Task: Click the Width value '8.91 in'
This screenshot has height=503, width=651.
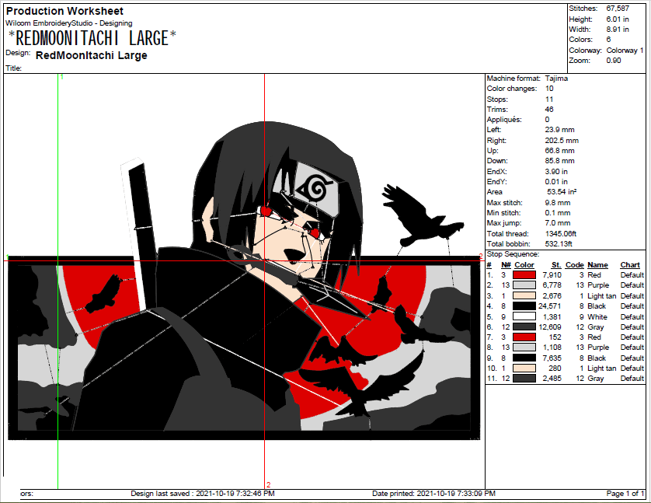Action: 618,30
